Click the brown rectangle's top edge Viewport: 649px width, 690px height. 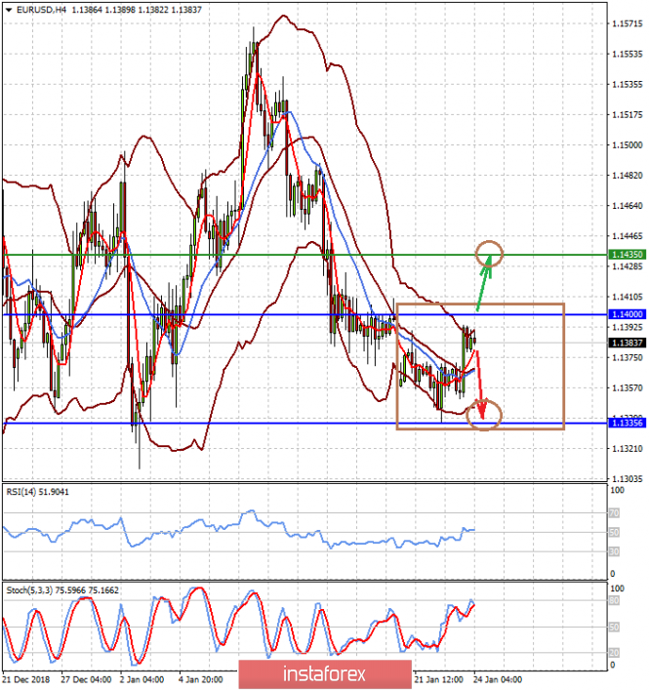pos(478,304)
